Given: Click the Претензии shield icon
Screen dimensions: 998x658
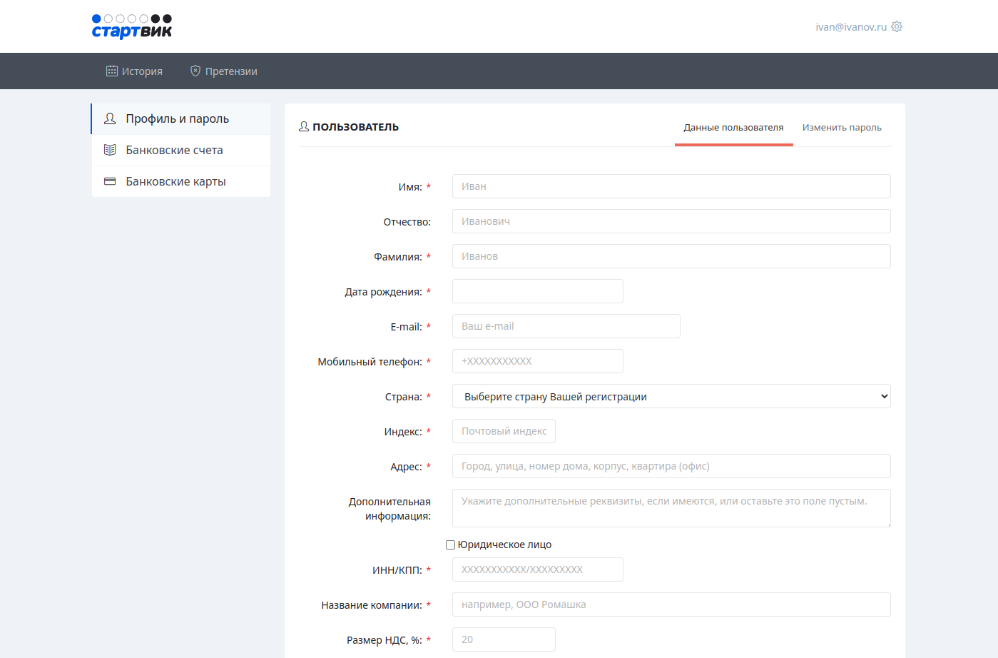Looking at the screenshot, I should (195, 71).
